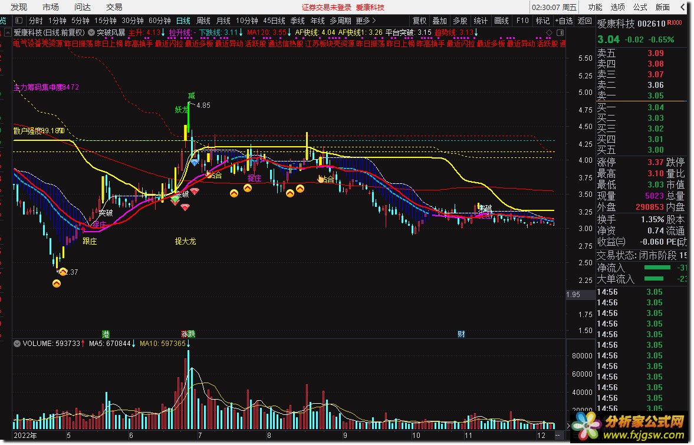Click the 卖一 price 3.05
This screenshot has width=694, height=445.
[656, 96]
